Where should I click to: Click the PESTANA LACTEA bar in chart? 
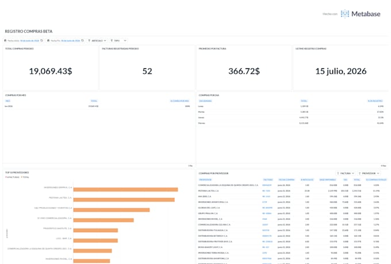coord(124,200)
